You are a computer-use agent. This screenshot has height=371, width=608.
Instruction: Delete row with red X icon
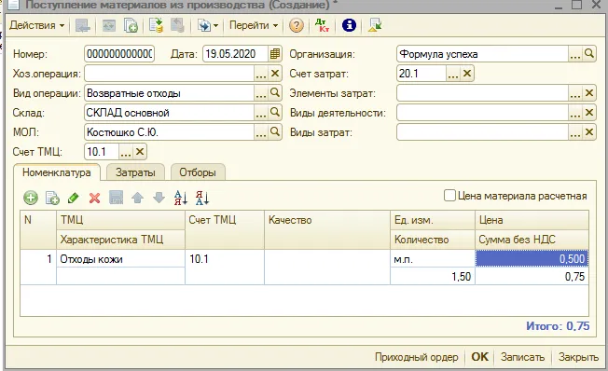point(94,198)
